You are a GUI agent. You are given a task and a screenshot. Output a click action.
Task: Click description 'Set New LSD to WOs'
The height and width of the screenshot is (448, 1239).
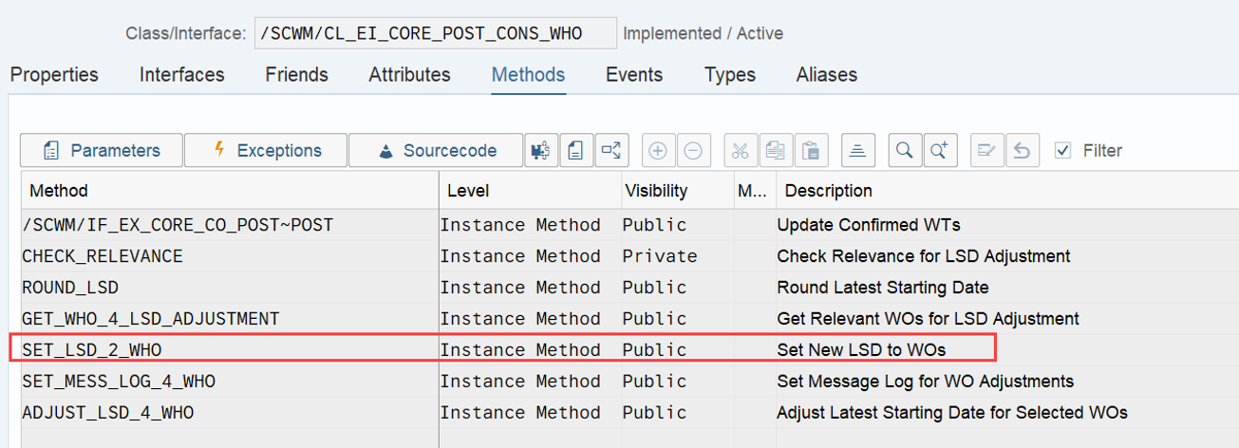point(862,350)
